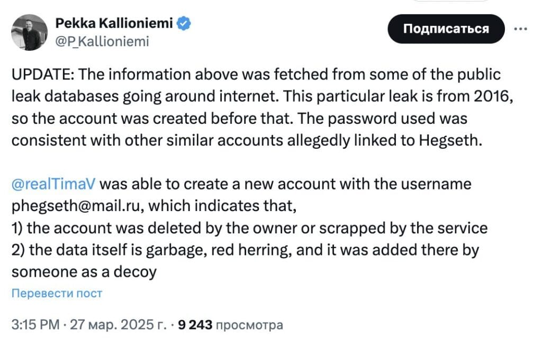Open the 27 мар. 2025 г. date link
This screenshot has height=345, width=542.
click(118, 324)
